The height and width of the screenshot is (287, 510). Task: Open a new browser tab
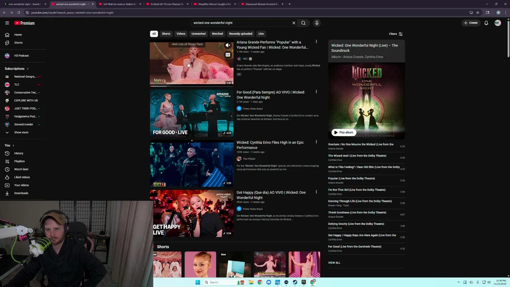point(289,4)
